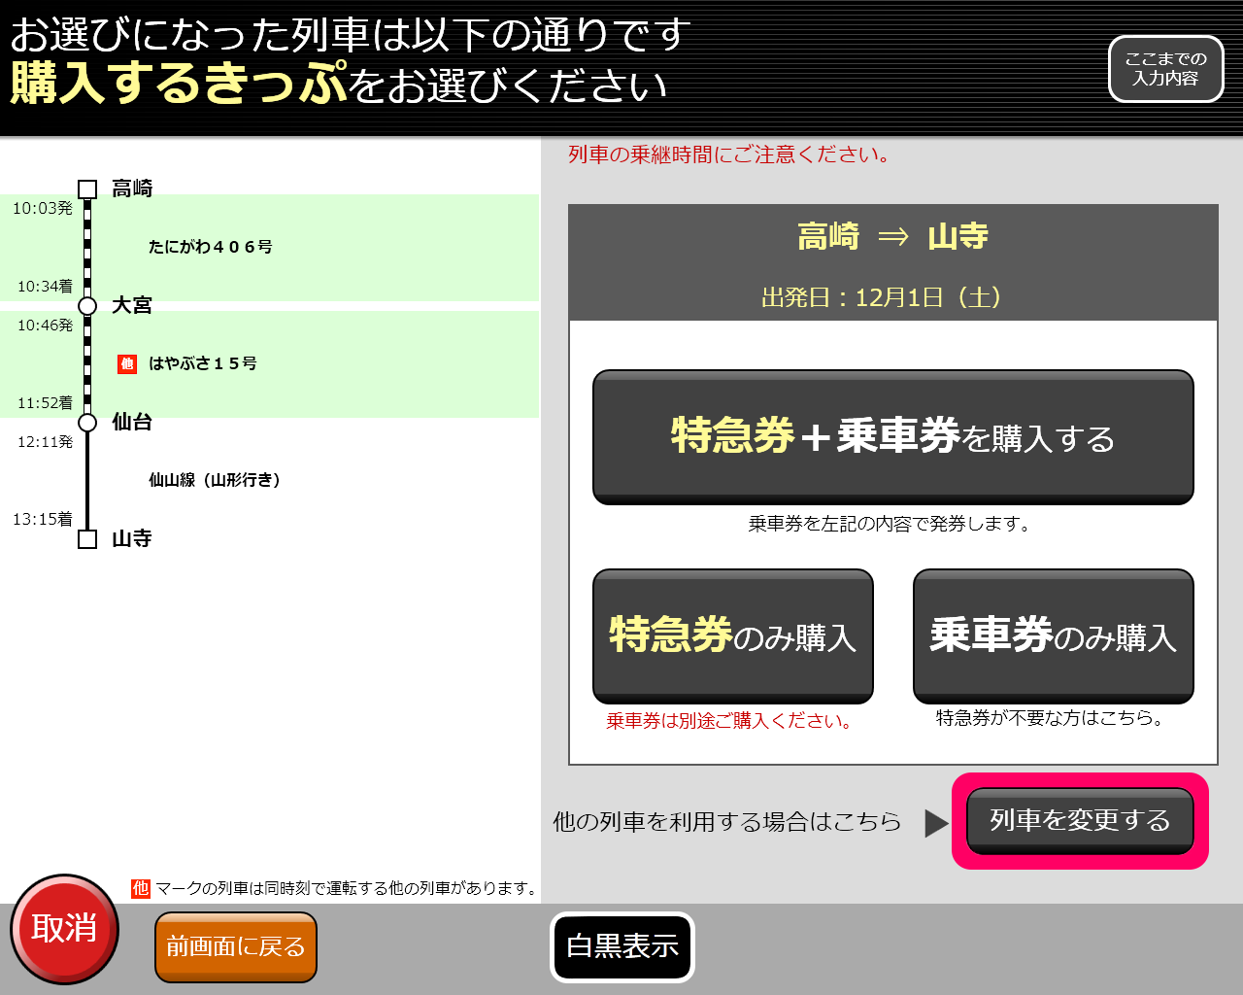Image resolution: width=1243 pixels, height=995 pixels.
Task: Click the 11:52着 arrival time
Action: 46,403
